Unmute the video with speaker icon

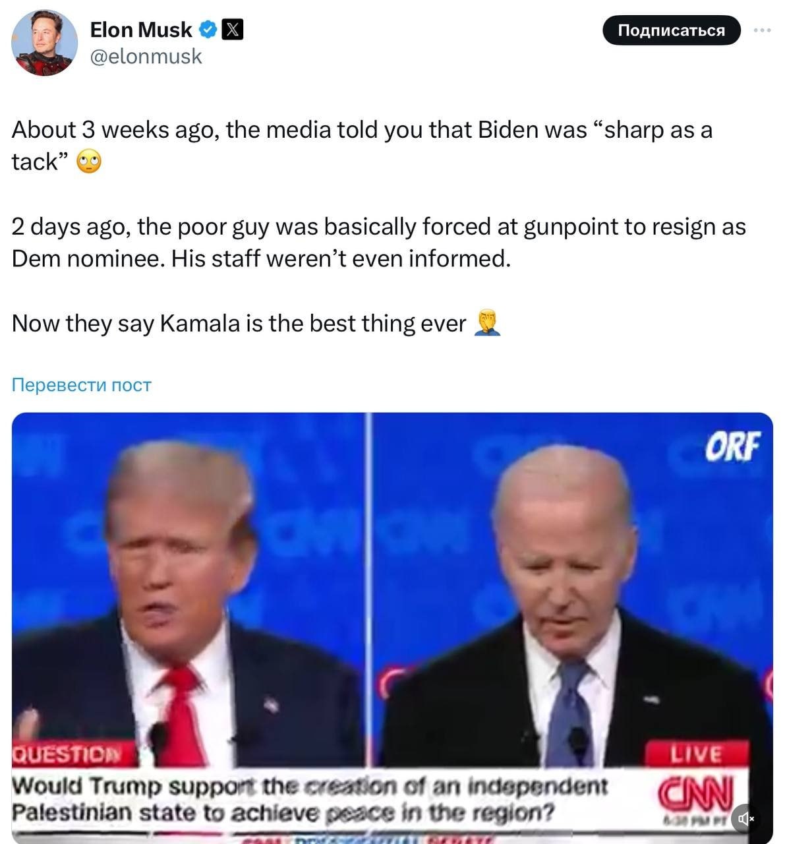click(745, 819)
